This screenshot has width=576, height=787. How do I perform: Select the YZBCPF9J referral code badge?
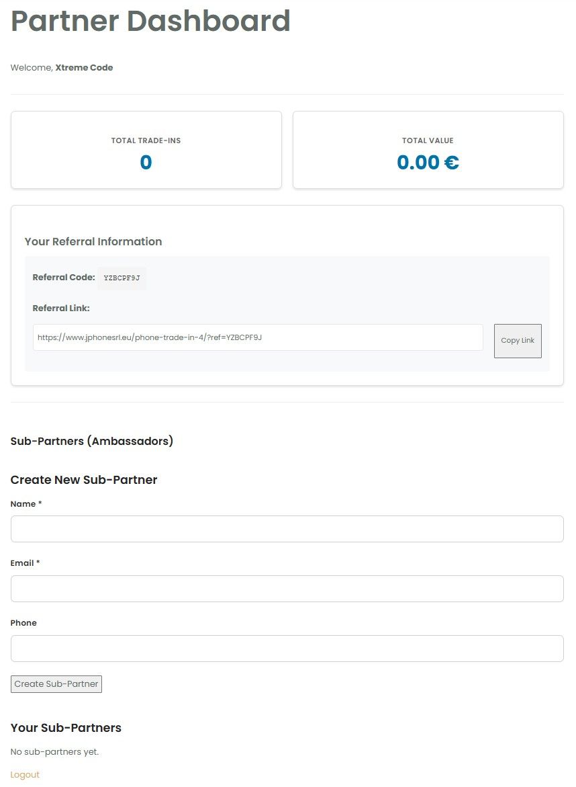click(x=122, y=278)
